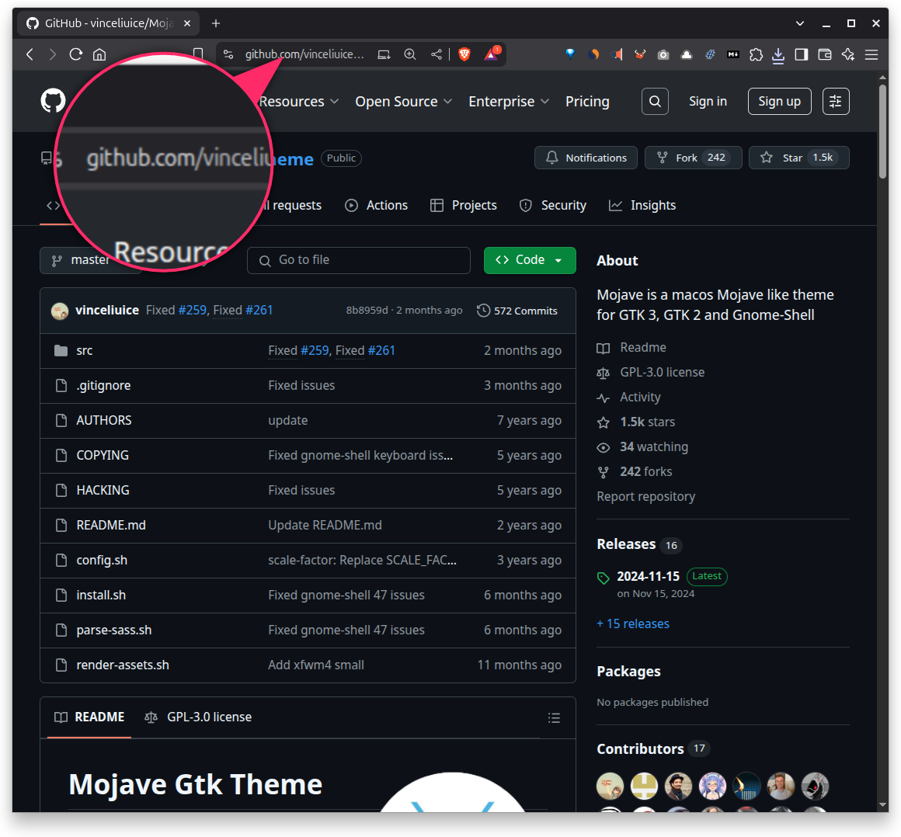Click the M+ extension icon
This screenshot has width=901, height=837.
732,54
